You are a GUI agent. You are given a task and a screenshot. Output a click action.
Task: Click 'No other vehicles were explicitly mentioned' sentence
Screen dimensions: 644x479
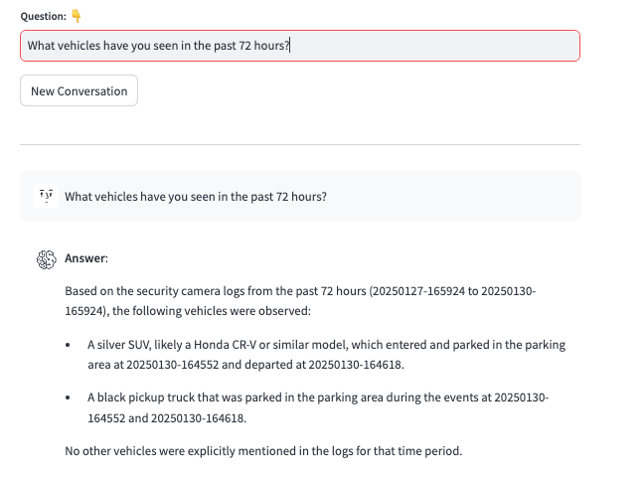(263, 451)
